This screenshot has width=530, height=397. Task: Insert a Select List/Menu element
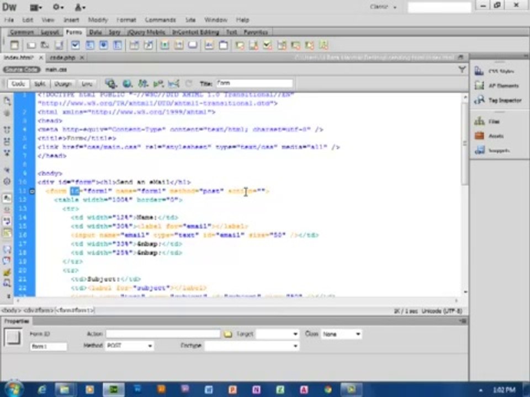134,45
